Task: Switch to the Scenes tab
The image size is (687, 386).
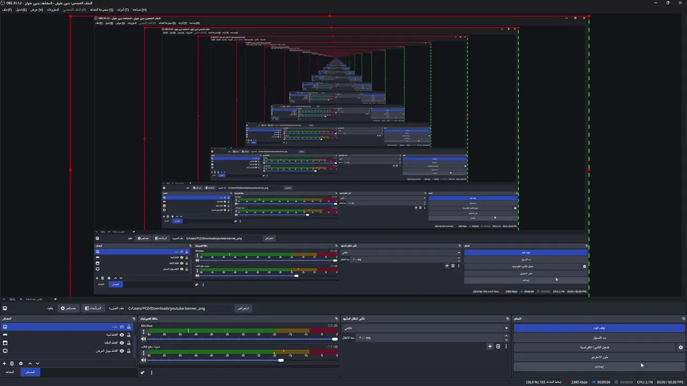Action: [10, 372]
